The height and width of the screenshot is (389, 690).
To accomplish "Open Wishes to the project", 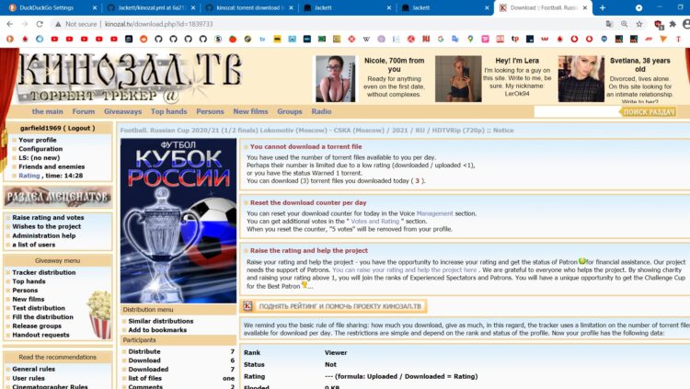I will [x=47, y=226].
